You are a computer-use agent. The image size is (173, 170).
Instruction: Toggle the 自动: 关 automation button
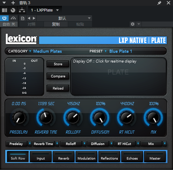pyautogui.click(x=9, y=24)
